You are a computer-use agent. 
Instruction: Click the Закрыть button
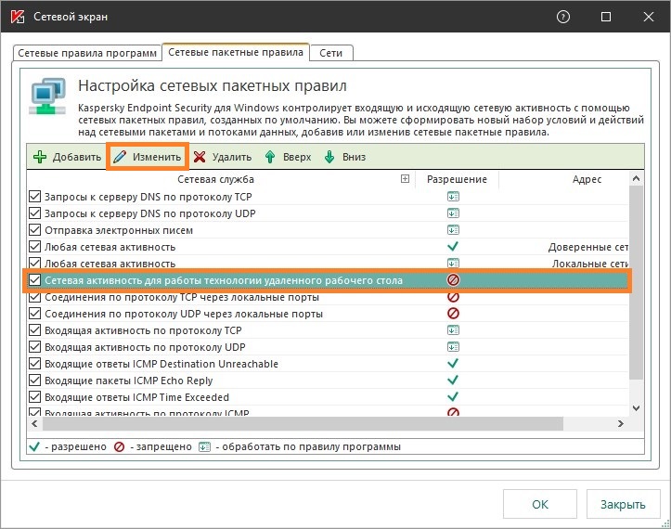[x=622, y=505]
